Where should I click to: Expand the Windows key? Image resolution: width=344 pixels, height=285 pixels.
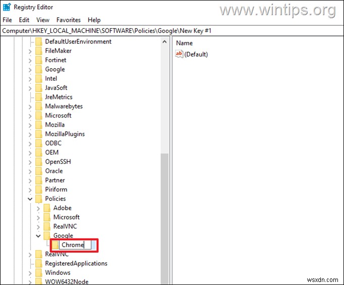pos(30,273)
